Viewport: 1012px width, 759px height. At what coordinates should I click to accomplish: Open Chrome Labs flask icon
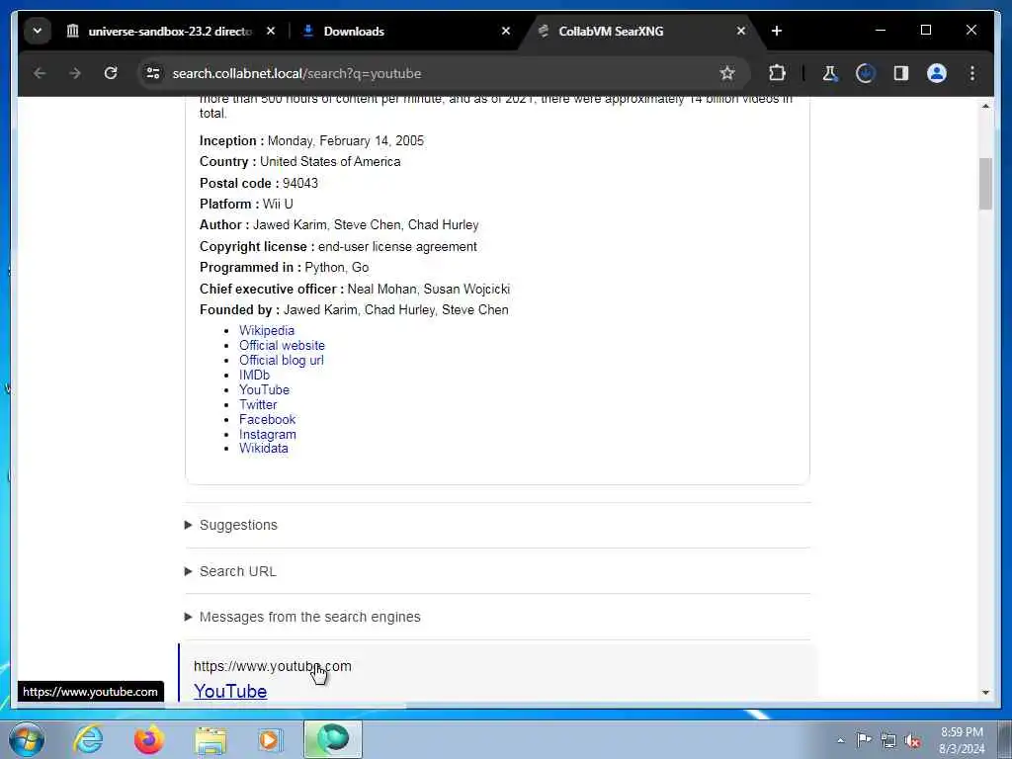click(830, 73)
